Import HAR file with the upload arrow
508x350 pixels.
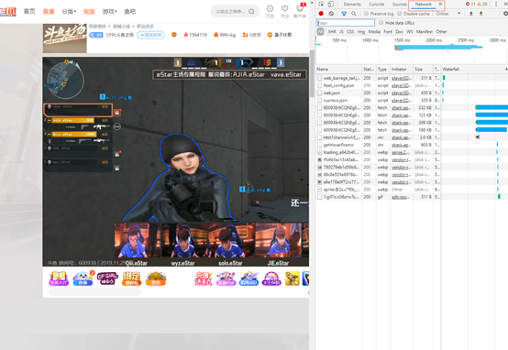[x=471, y=14]
